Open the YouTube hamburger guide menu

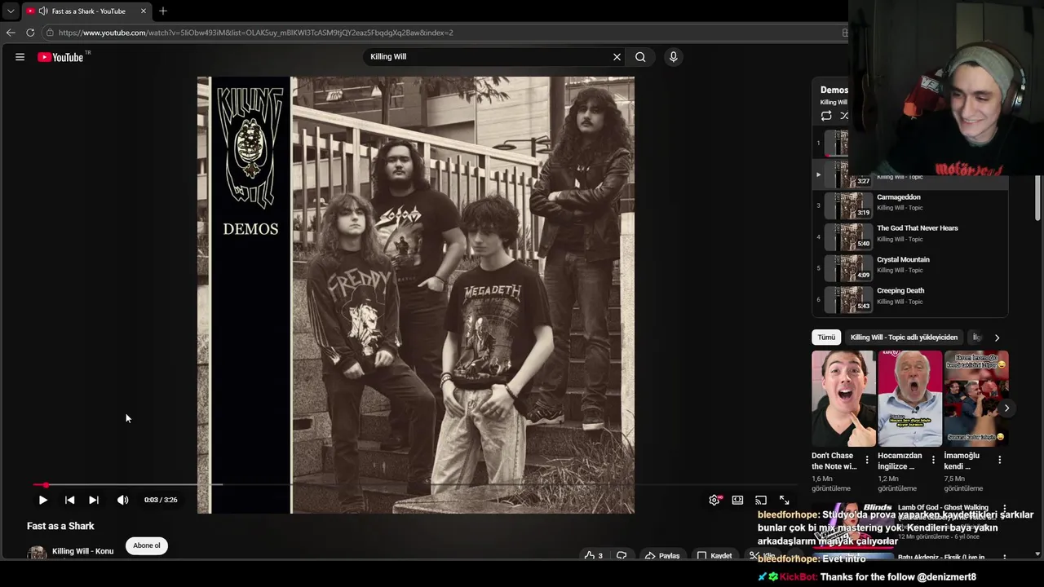(20, 57)
